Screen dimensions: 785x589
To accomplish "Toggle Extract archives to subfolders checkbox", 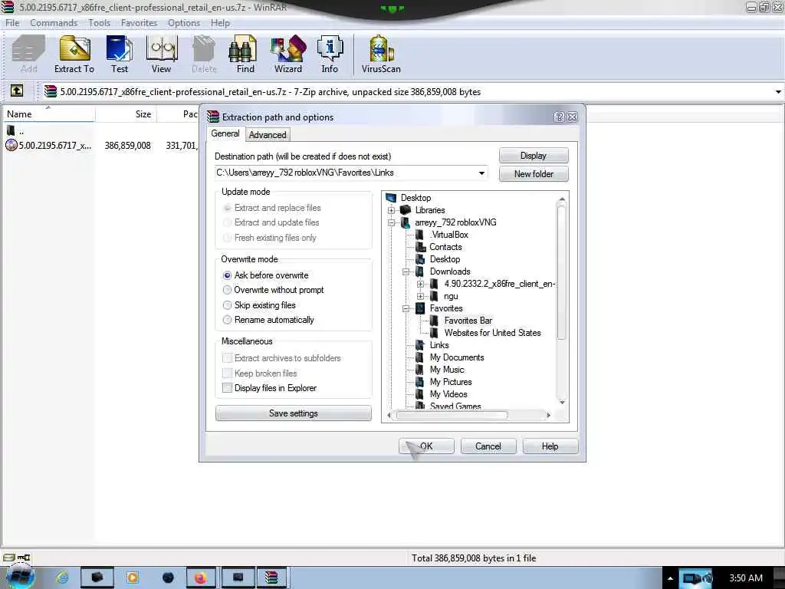I will 227,358.
